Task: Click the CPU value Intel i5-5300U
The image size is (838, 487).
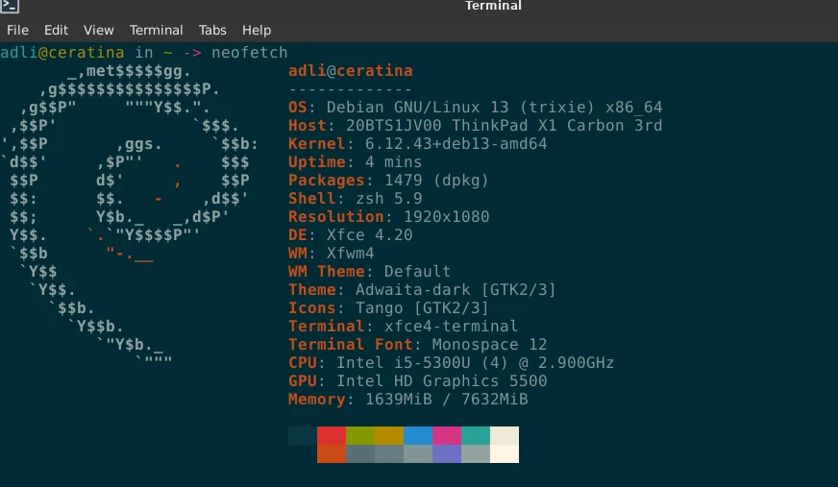Action: 404,362
